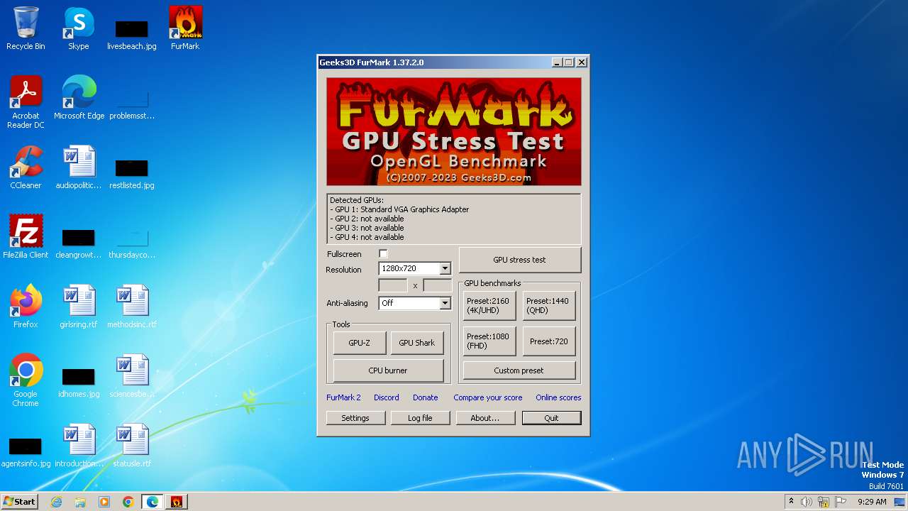Run the Preset:720 benchmark

(549, 341)
